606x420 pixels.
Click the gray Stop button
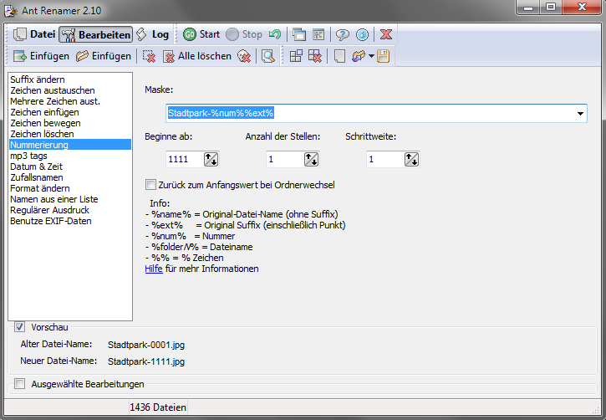244,34
